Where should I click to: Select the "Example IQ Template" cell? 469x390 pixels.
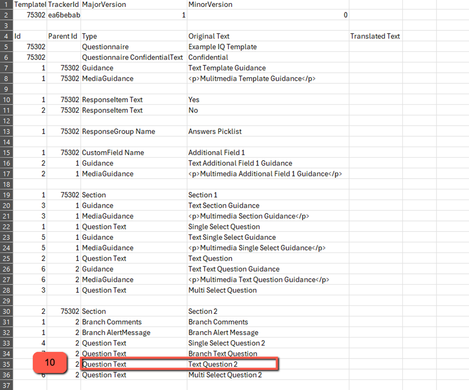[x=223, y=47]
